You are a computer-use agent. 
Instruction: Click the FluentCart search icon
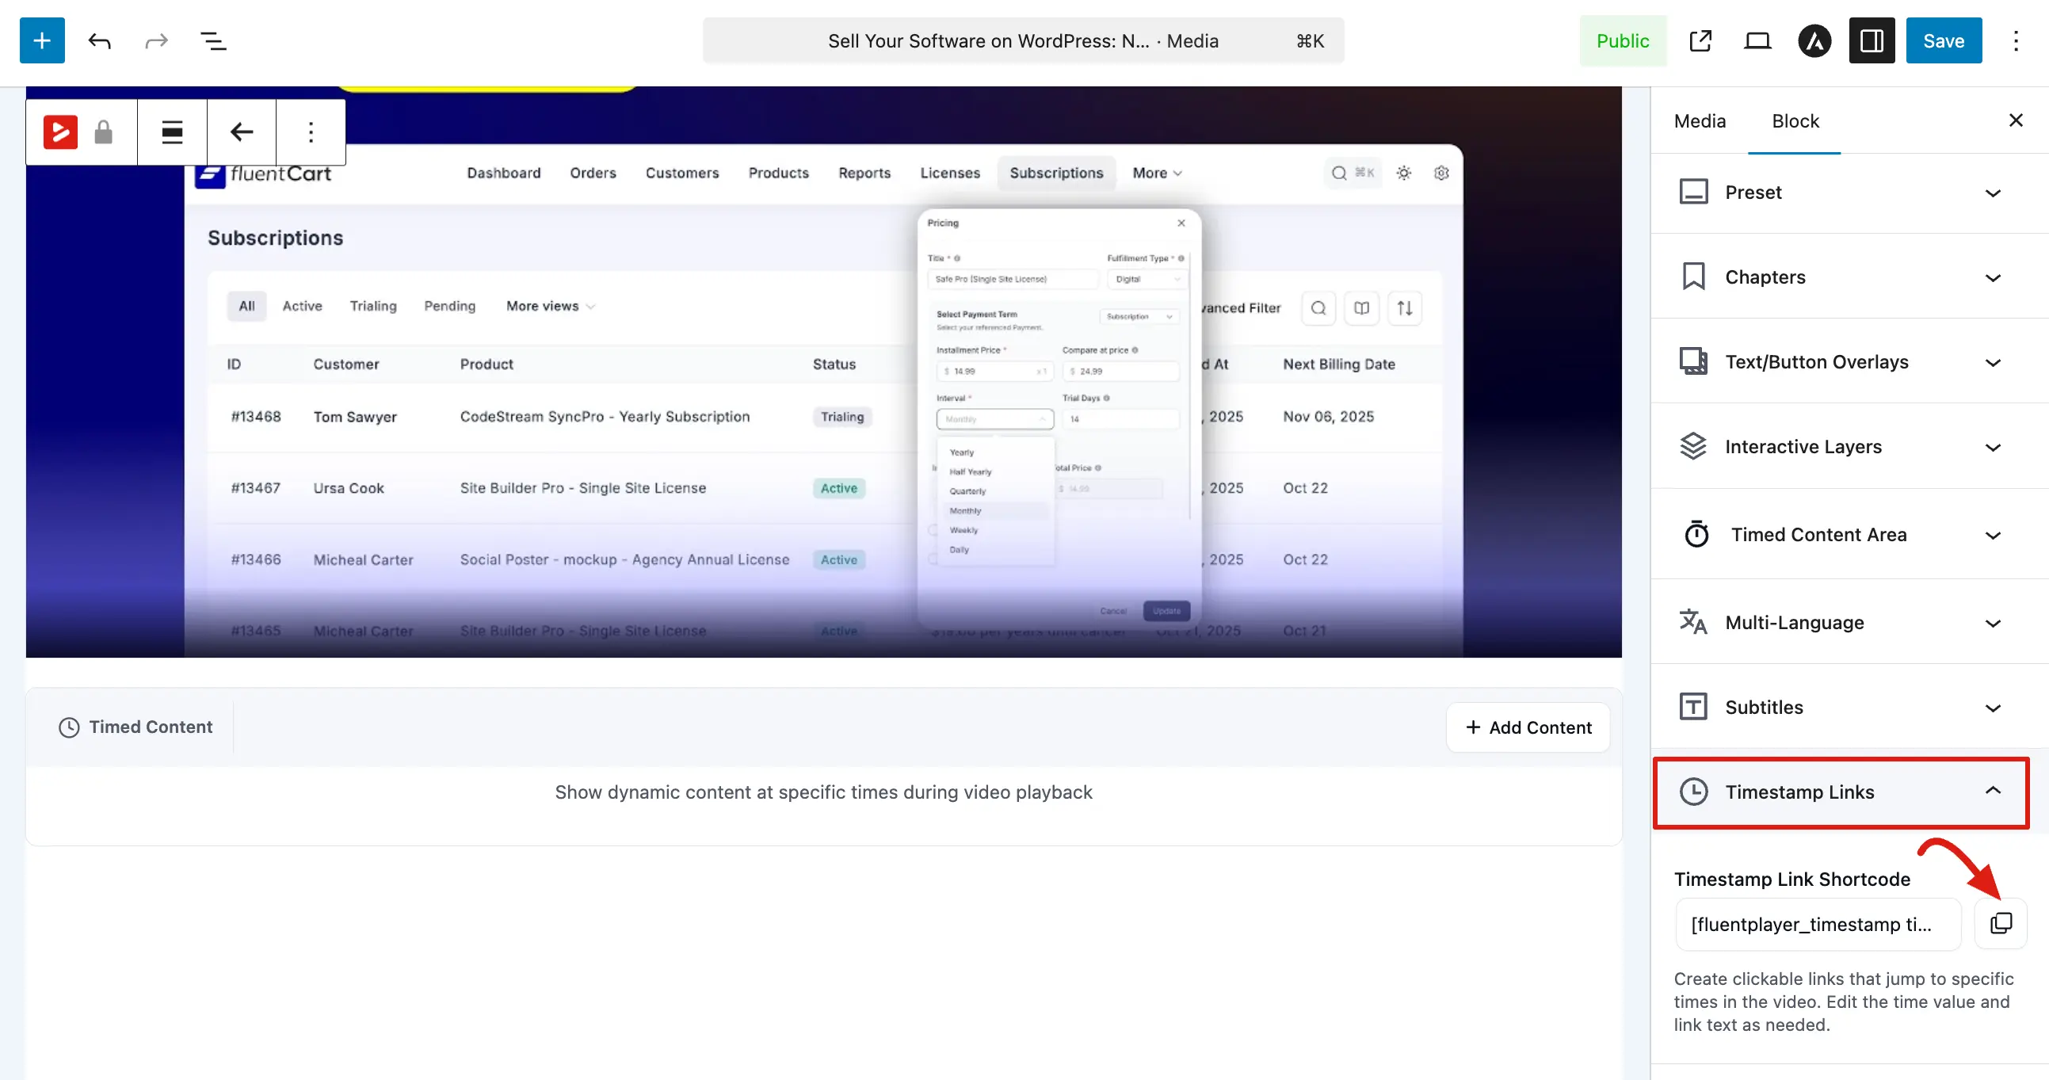coord(1340,173)
